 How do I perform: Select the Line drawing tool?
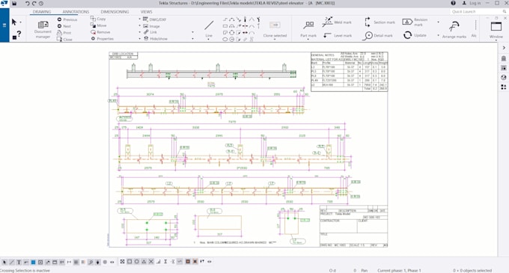(x=209, y=28)
